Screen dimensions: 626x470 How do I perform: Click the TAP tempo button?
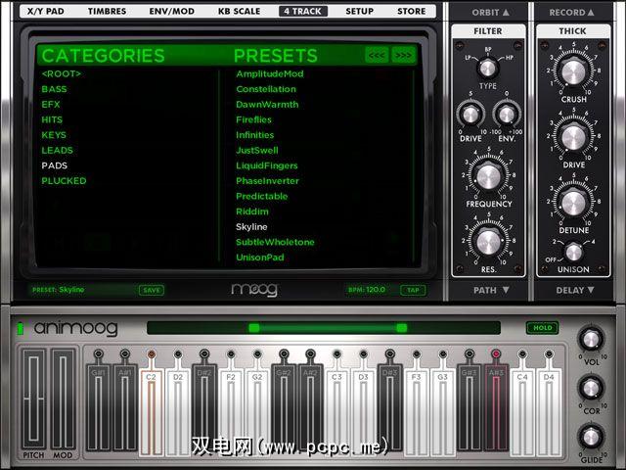[413, 290]
